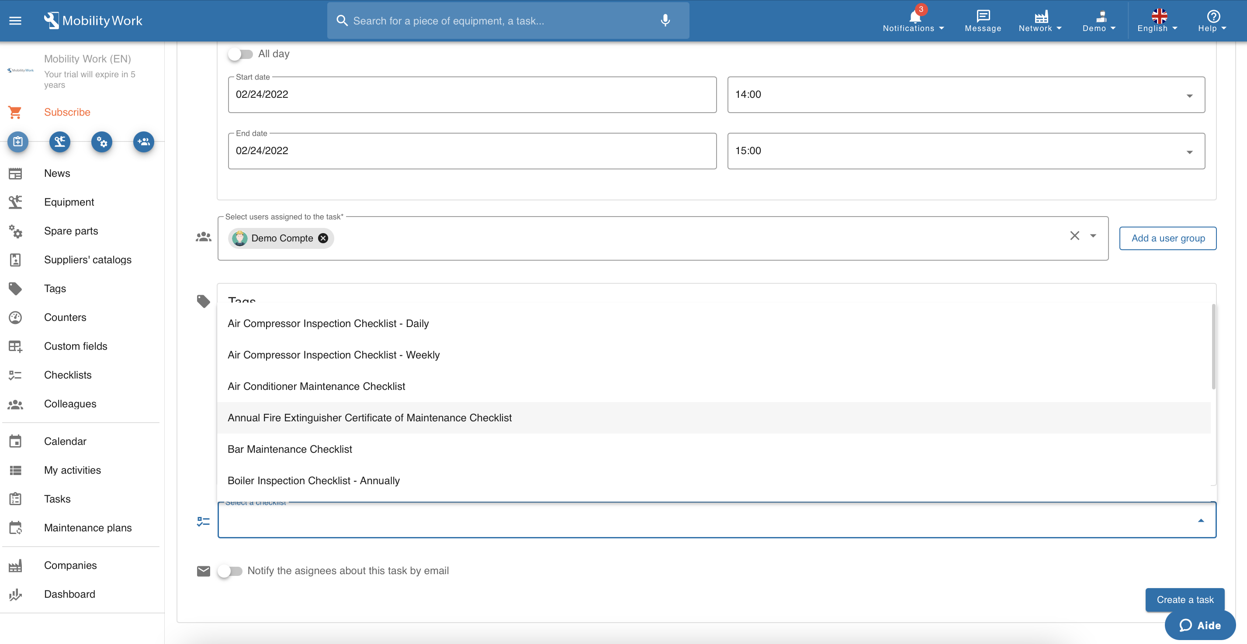This screenshot has width=1247, height=644.
Task: Clear all assigned users with X
Action: [1074, 236]
